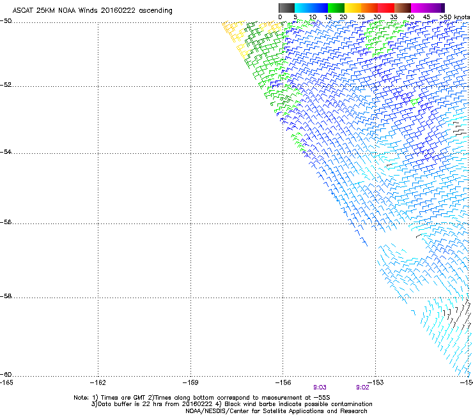The width and height of the screenshot is (473, 415).
Task: Click the '-54' latitude axis label
Action: 6,151
